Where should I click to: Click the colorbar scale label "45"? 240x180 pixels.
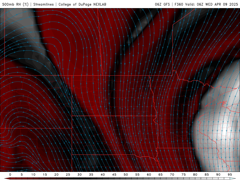tap(114, 175)
